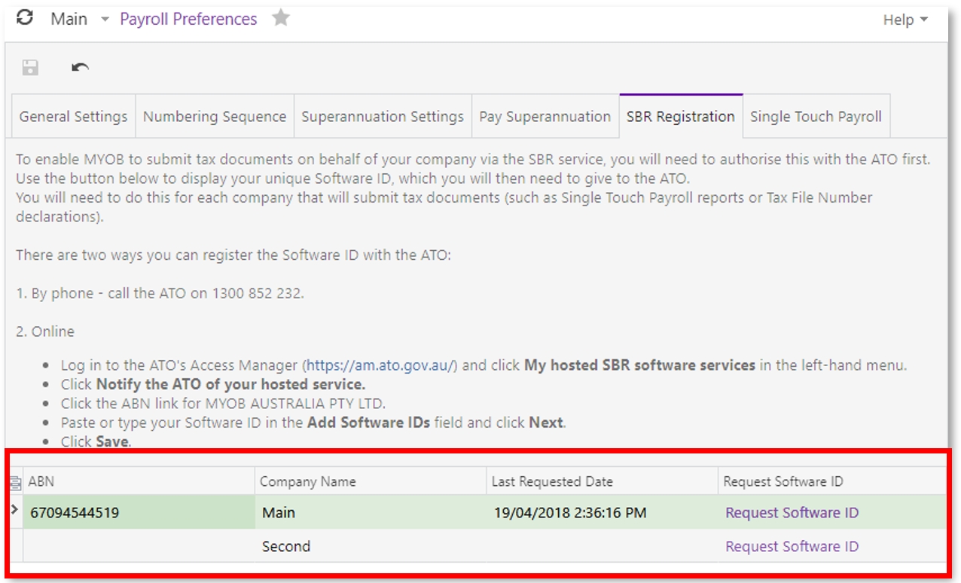Open the Help dropdown menu
The height and width of the screenshot is (583, 961).
(905, 20)
